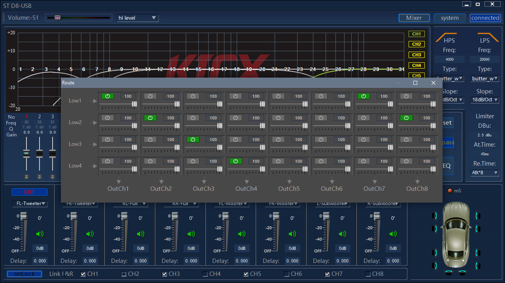Select the rear-right lower speaker on car
The width and height of the screenshot is (505, 283).
coord(477,265)
